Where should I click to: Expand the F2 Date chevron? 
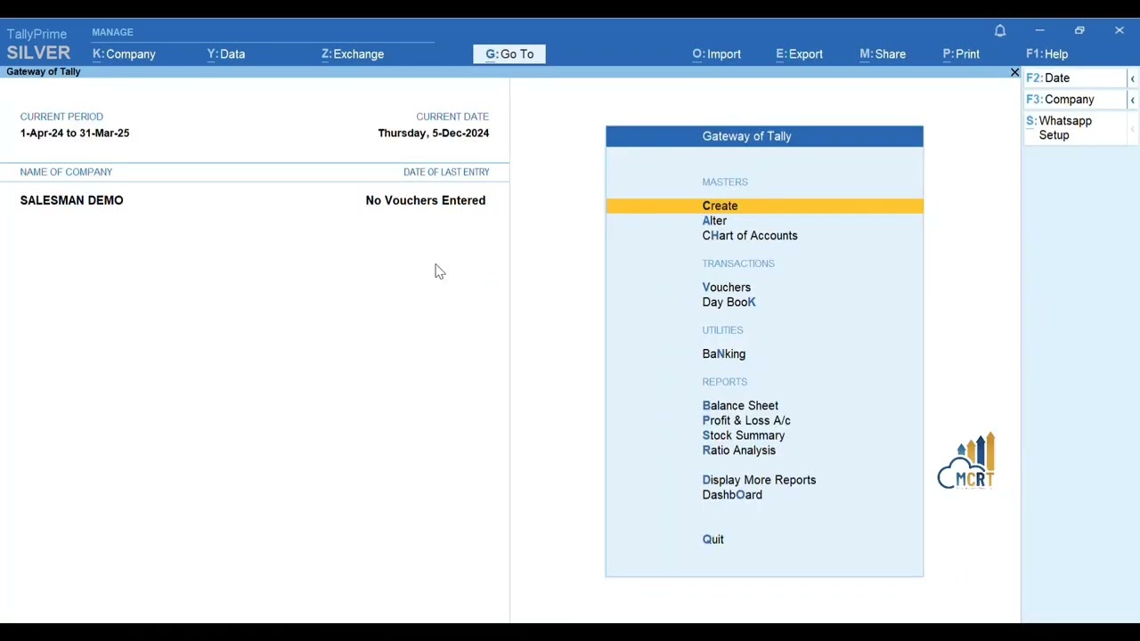[x=1132, y=79]
